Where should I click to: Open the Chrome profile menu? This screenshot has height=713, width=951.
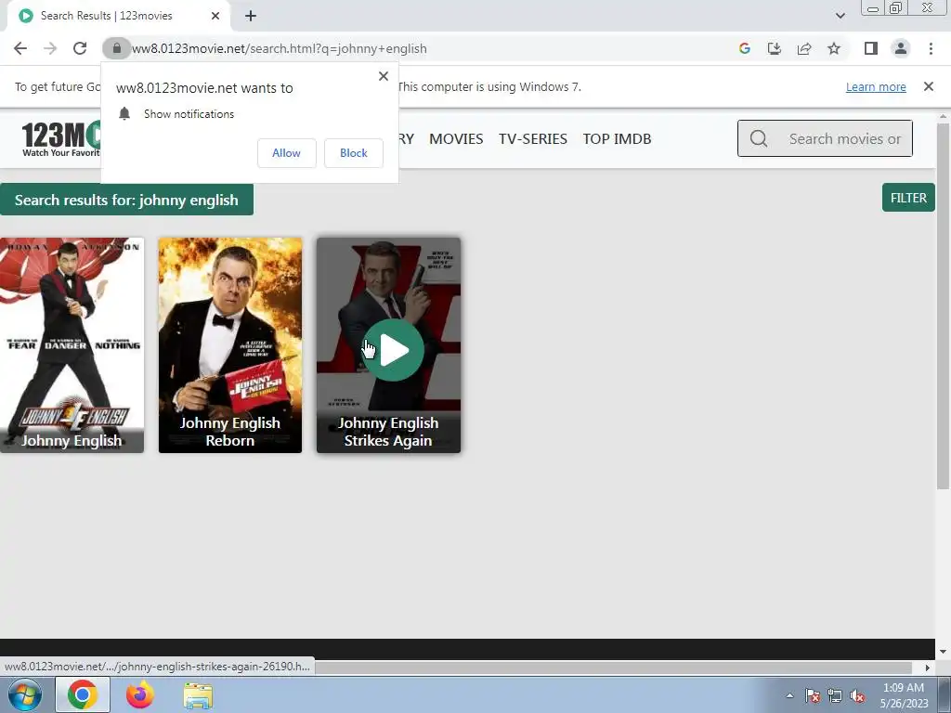[901, 48]
